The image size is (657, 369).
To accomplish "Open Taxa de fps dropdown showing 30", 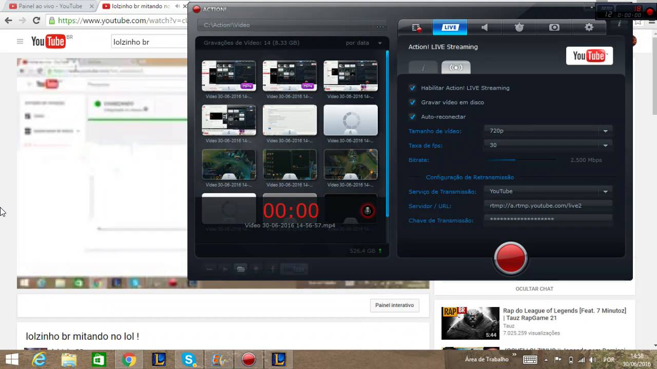I will [548, 145].
